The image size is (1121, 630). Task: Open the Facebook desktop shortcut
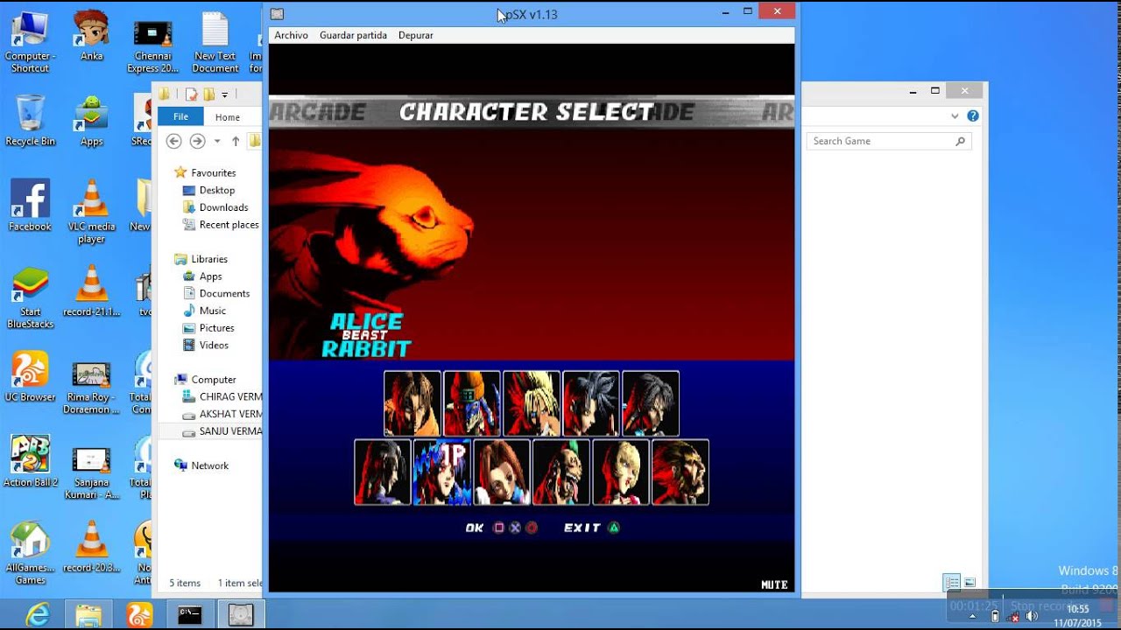coord(31,206)
